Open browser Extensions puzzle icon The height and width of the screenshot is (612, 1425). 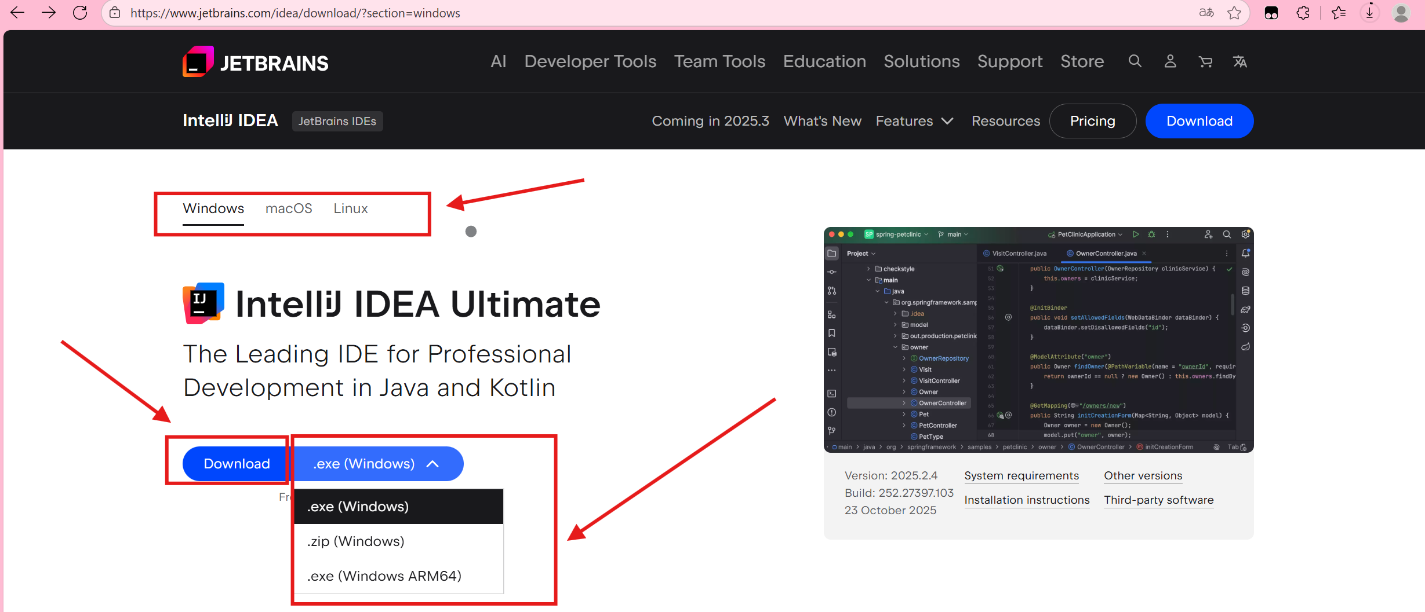(1303, 13)
